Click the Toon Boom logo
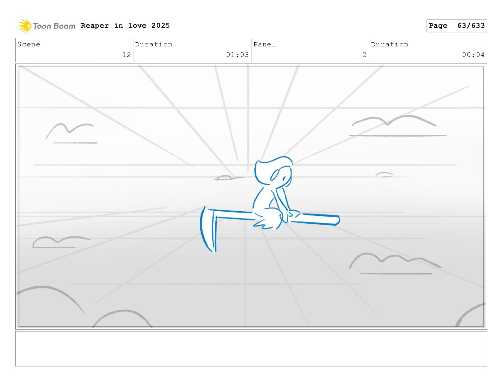503x389 pixels. coord(46,26)
